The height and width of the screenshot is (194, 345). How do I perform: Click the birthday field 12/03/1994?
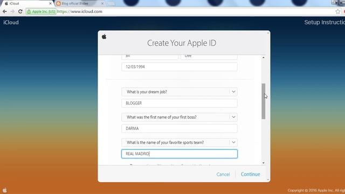(x=180, y=67)
